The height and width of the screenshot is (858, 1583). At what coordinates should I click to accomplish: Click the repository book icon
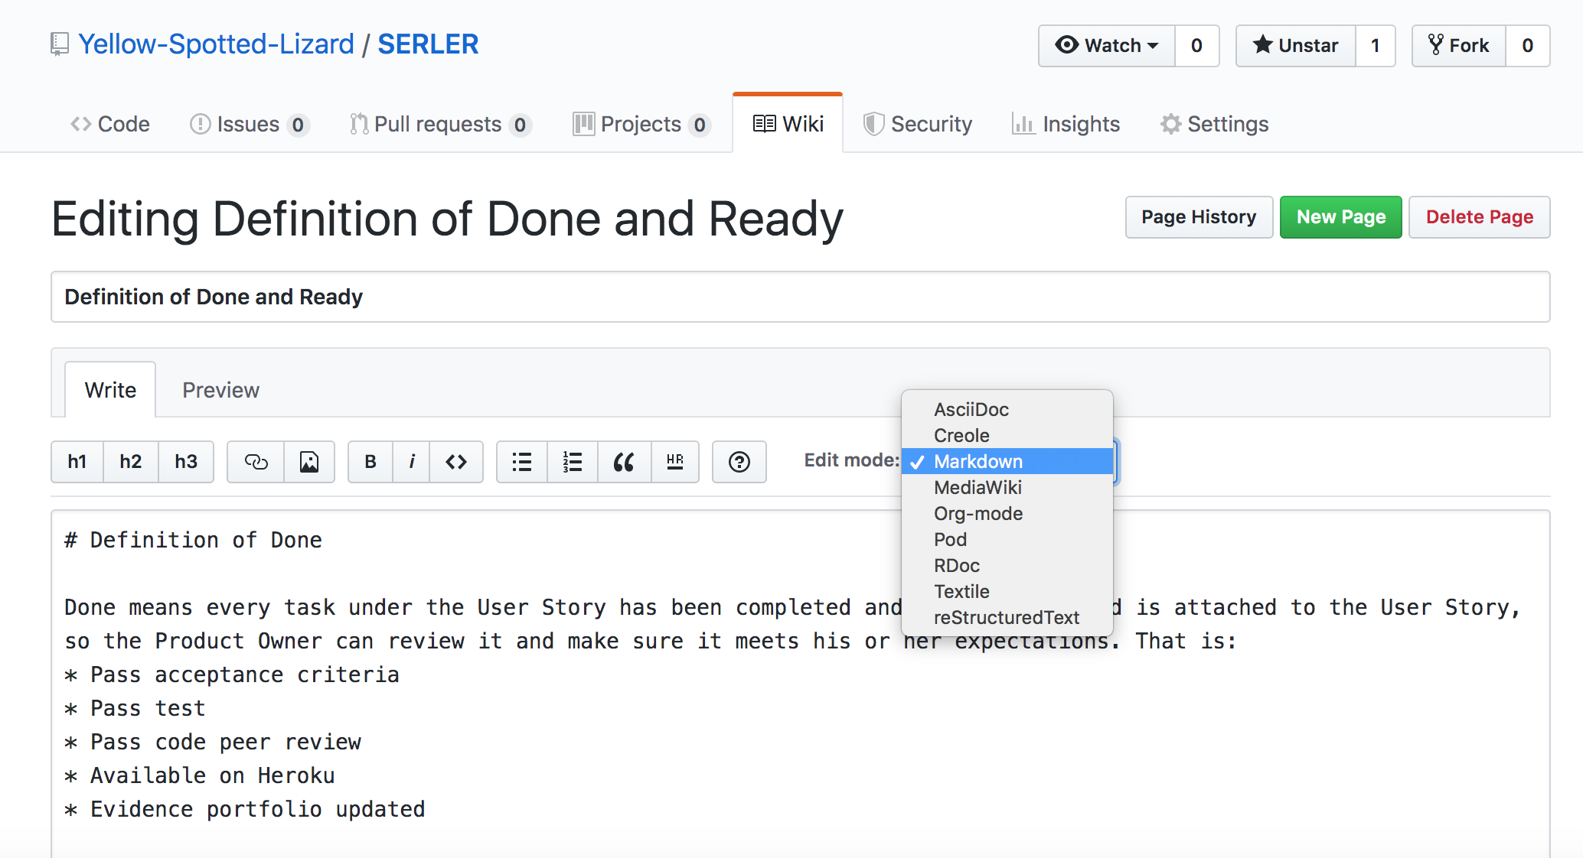[60, 44]
